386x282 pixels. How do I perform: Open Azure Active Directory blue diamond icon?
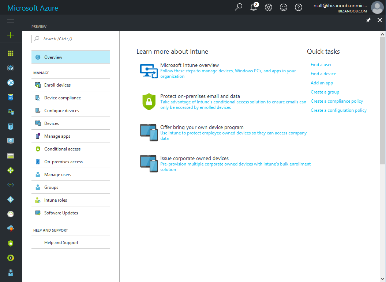[11, 199]
